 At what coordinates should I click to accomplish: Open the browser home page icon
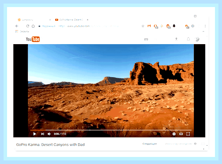(x=33, y=26)
